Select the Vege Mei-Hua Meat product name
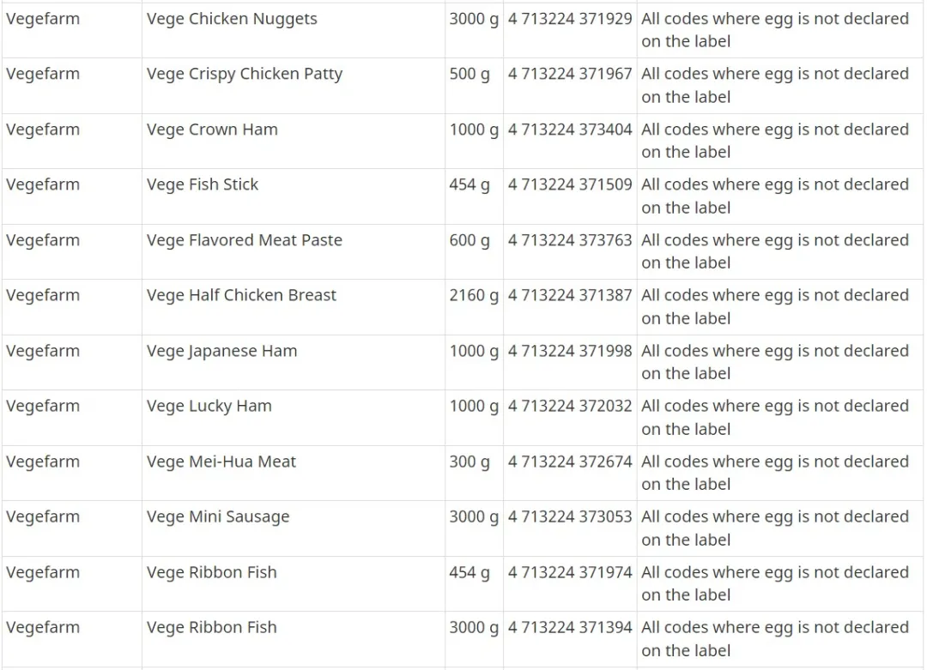The image size is (927, 670). point(221,462)
